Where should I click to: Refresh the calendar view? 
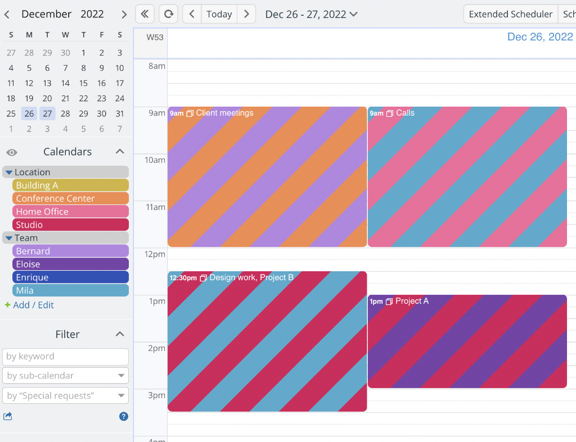[169, 14]
